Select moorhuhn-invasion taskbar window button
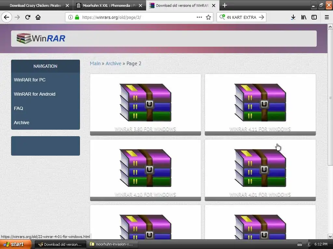The height and width of the screenshot is (249, 333). click(112, 244)
